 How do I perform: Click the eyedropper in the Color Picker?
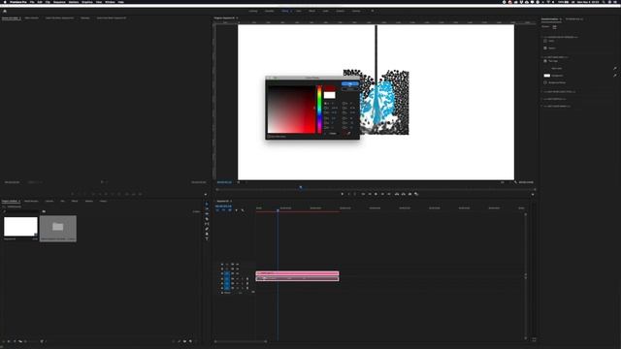pos(349,134)
